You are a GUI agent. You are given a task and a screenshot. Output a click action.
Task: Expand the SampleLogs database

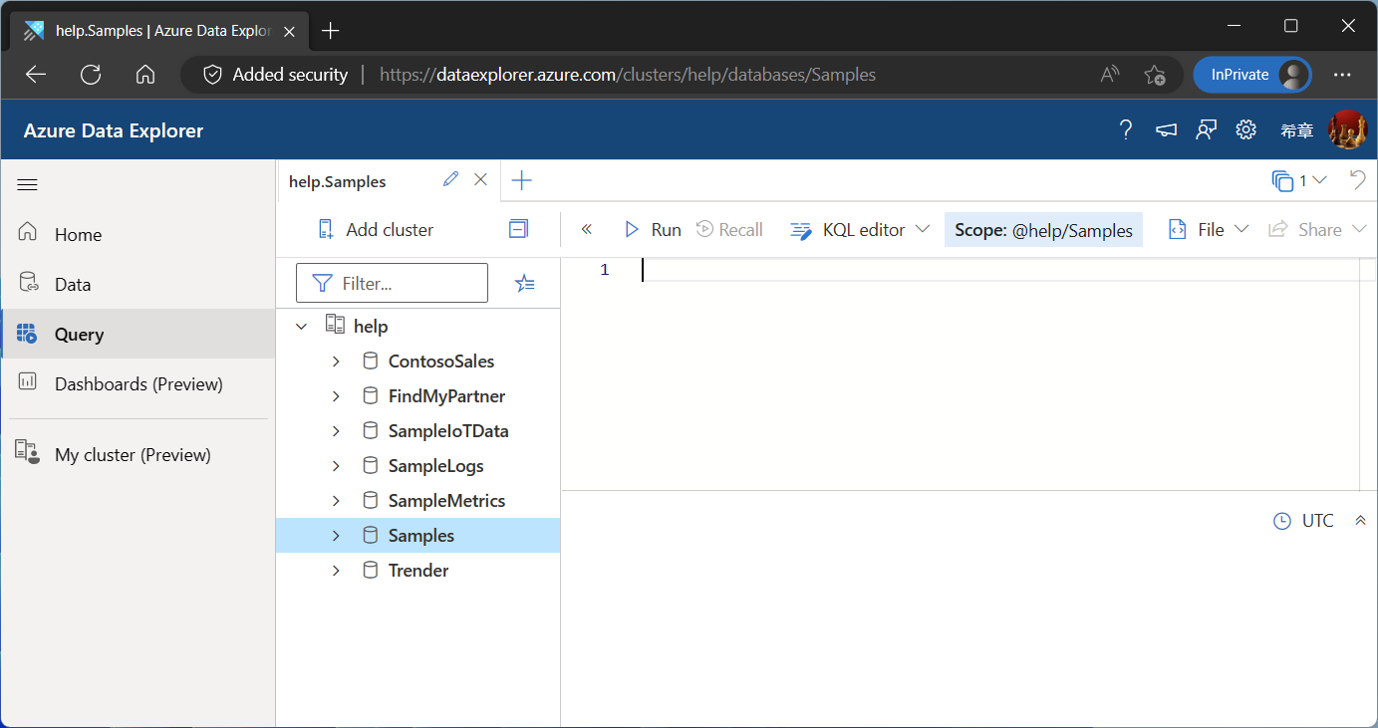click(x=336, y=466)
